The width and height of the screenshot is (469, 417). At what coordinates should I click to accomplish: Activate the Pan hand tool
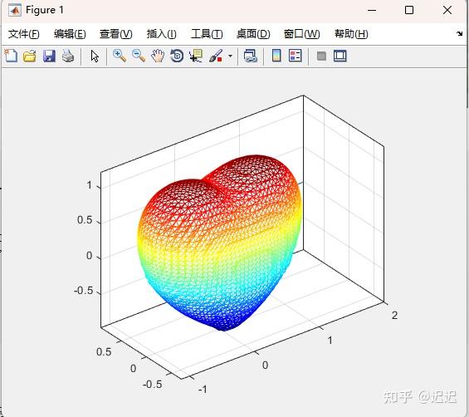pos(158,56)
